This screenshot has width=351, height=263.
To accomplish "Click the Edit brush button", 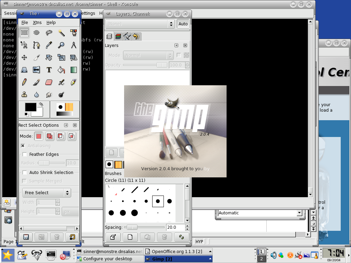I will 113,237.
